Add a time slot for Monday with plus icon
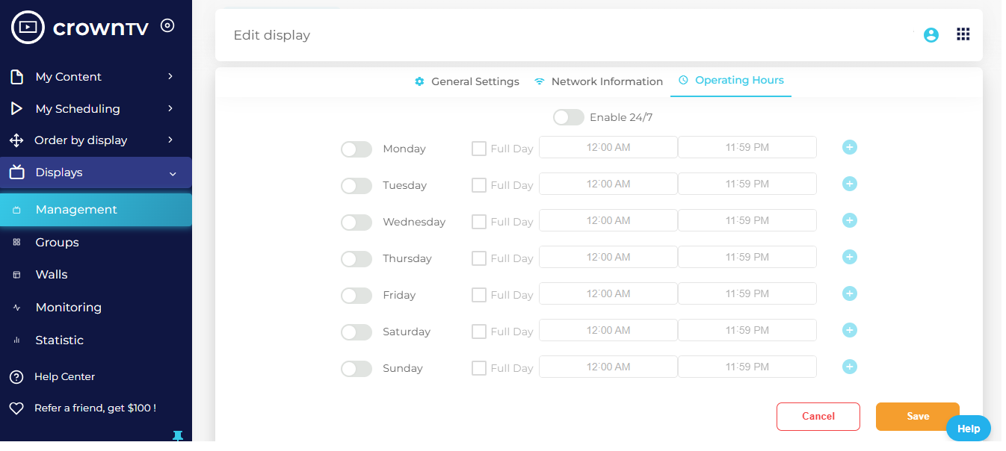Viewport: 1006px width, 451px height. (x=849, y=147)
